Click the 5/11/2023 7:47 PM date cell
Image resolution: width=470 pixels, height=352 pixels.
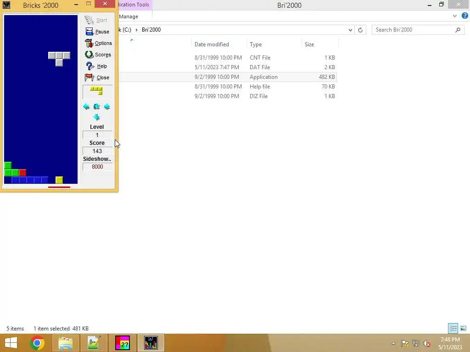click(x=217, y=67)
